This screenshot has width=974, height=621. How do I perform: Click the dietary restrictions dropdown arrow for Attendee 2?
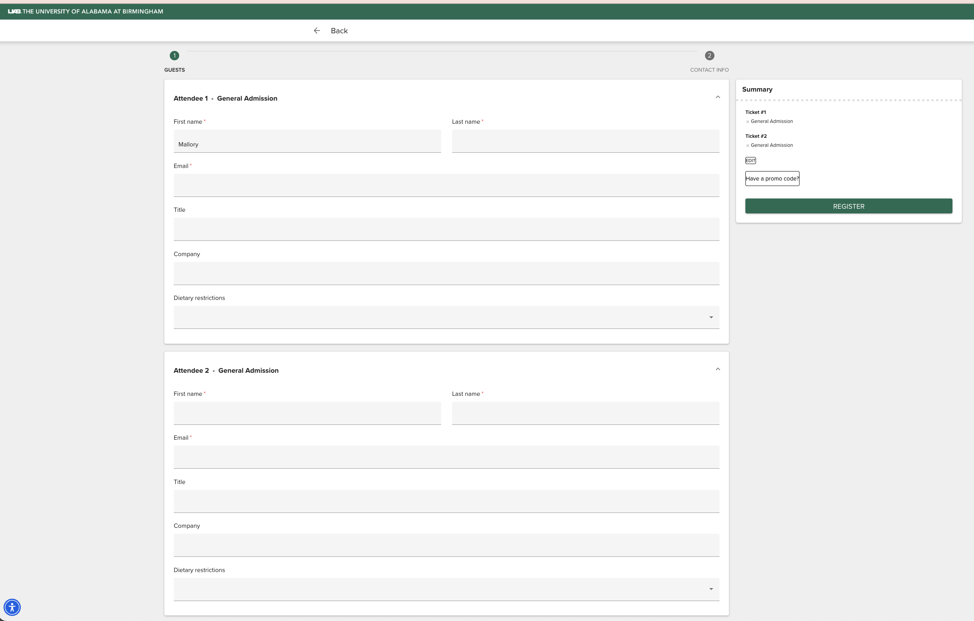(x=711, y=589)
